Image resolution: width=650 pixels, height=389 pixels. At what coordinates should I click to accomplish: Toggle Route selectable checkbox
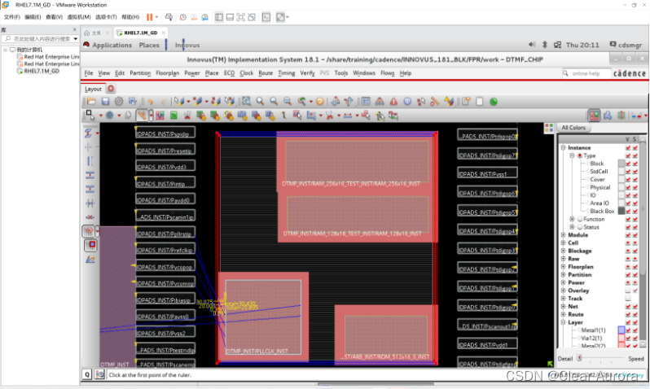coord(635,314)
